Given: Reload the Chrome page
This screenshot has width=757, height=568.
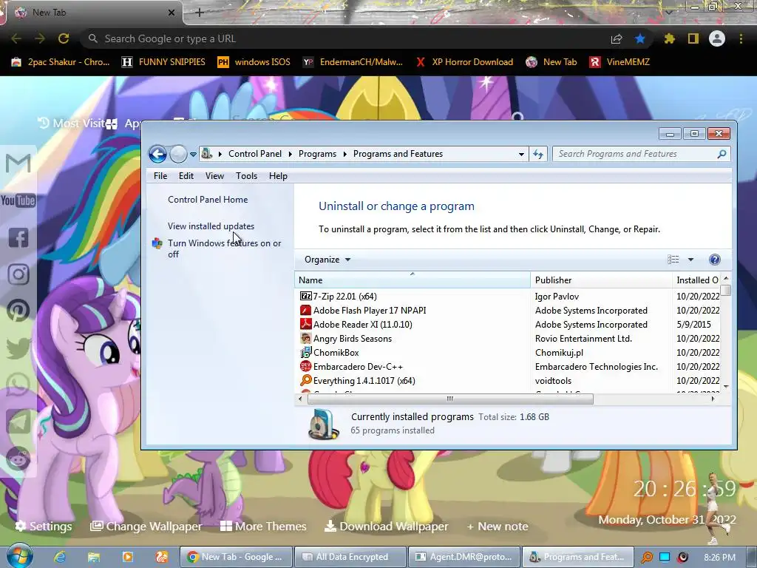Looking at the screenshot, I should click(x=64, y=38).
